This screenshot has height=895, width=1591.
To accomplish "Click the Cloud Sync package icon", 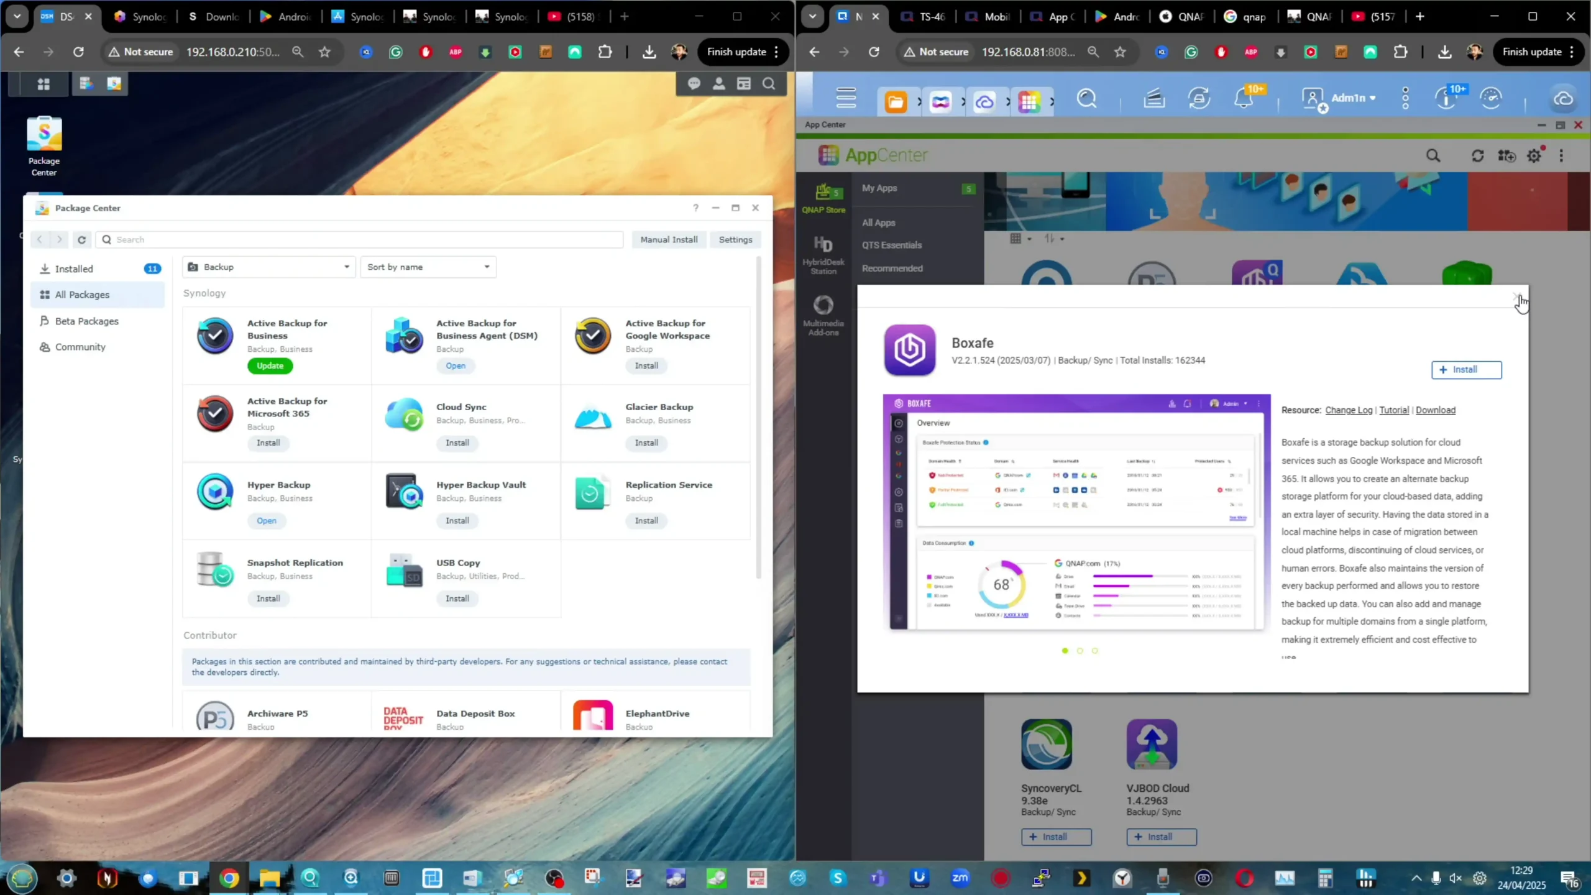I will point(404,414).
